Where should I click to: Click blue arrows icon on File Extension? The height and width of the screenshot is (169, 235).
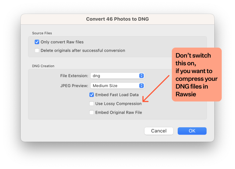coord(141,76)
